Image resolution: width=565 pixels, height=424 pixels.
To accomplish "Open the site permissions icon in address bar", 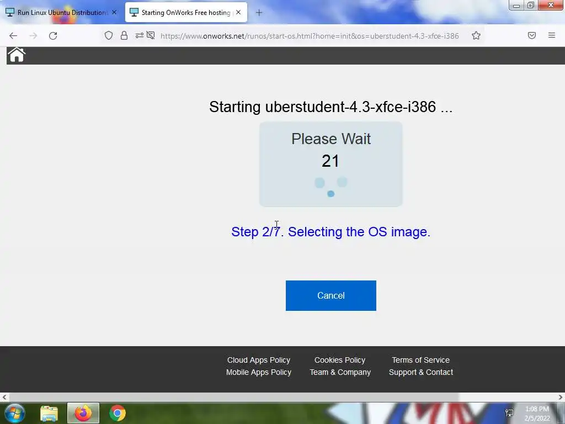I will pyautogui.click(x=139, y=35).
